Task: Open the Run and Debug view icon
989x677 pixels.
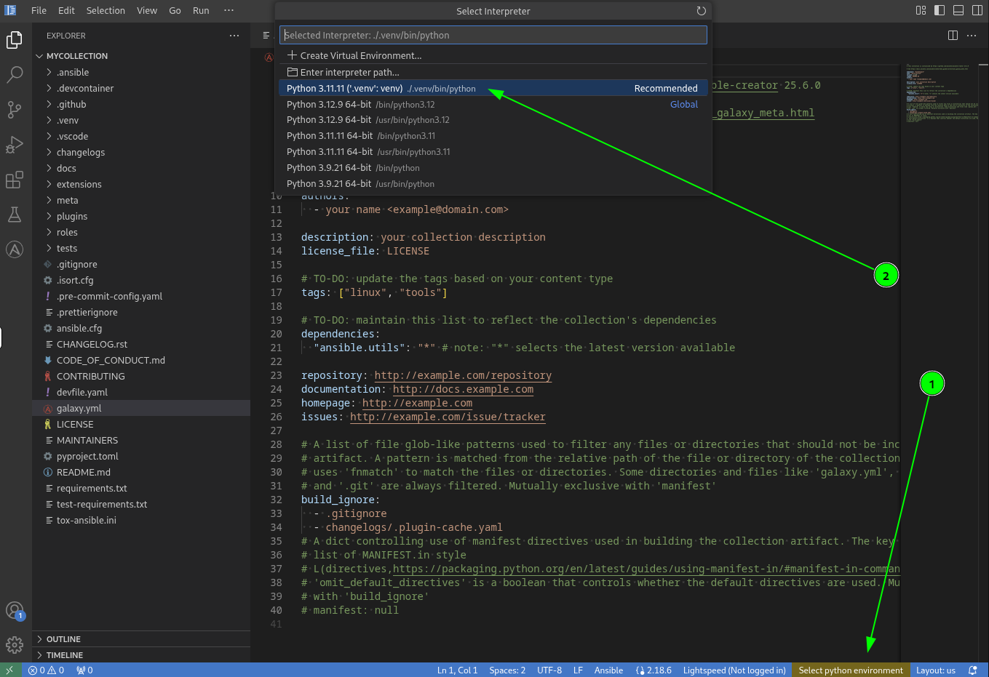Action: click(x=15, y=144)
